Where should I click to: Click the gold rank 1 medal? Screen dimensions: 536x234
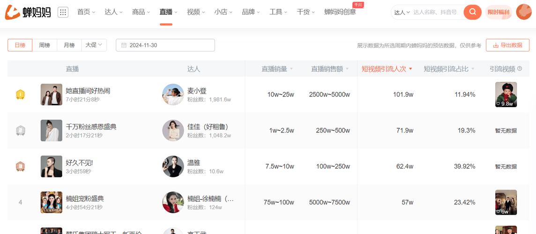click(20, 94)
